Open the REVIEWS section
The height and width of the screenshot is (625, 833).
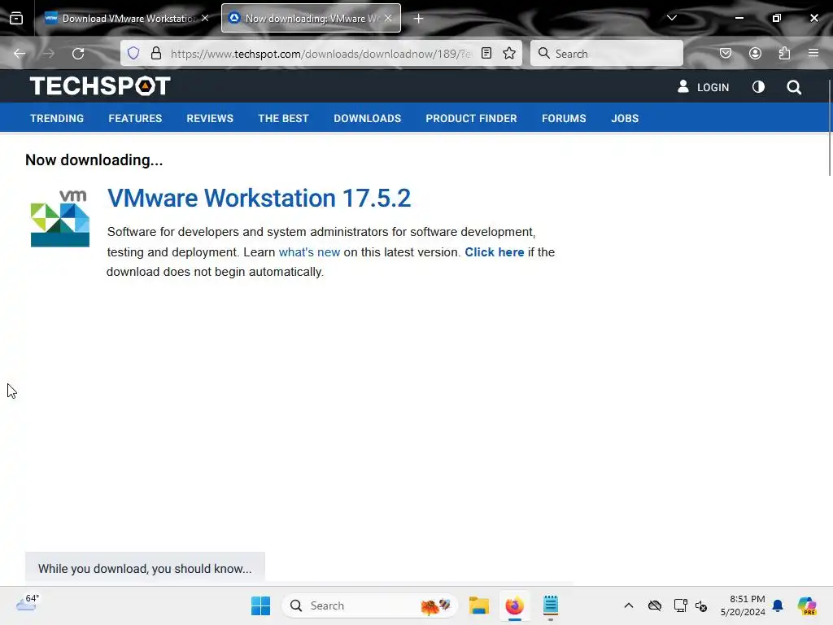(210, 119)
